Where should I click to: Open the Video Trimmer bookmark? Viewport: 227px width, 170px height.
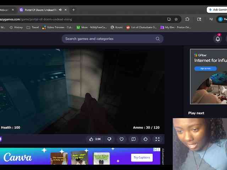coord(57,27)
